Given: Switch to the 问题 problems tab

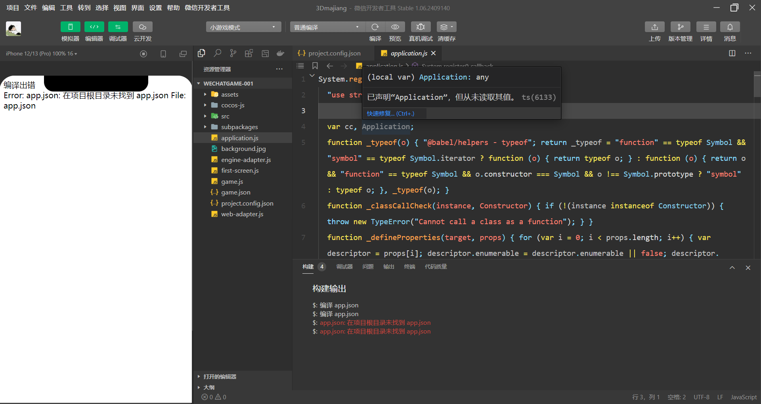Looking at the screenshot, I should [x=368, y=267].
